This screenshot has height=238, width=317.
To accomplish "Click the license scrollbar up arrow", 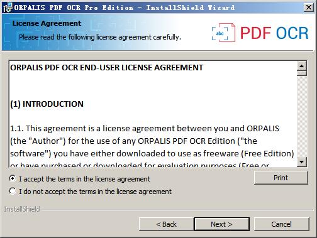I will pyautogui.click(x=302, y=67).
